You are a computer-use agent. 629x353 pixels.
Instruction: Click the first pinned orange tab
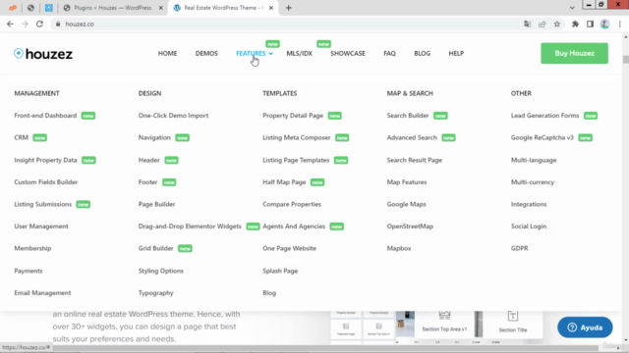tap(13, 8)
